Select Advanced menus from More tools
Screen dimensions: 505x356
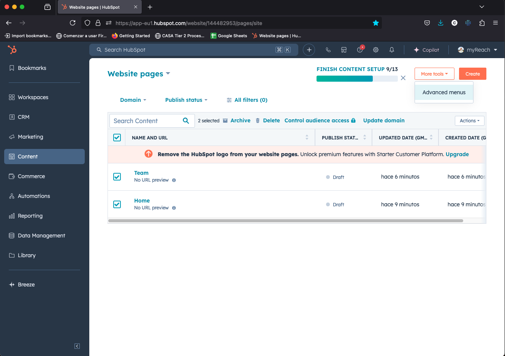click(444, 92)
